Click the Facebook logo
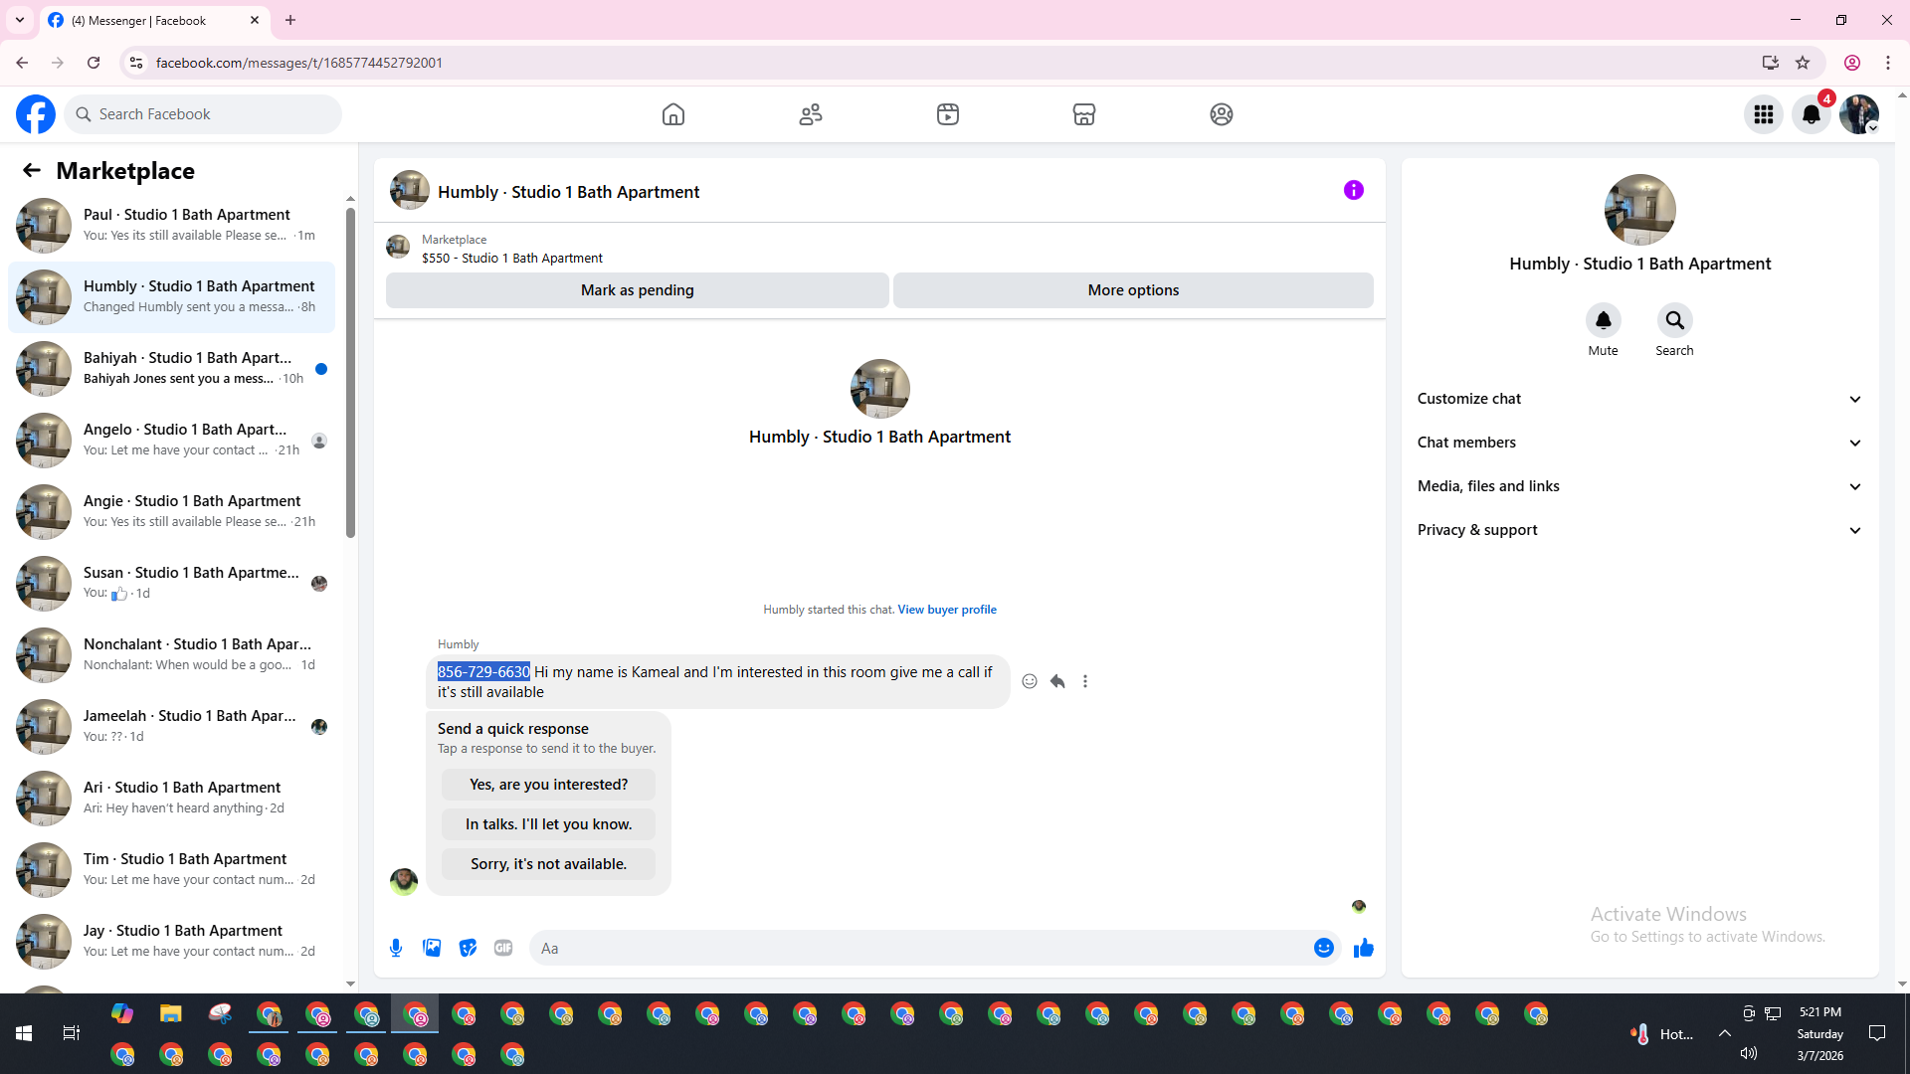Viewport: 1910px width, 1074px height. pyautogui.click(x=36, y=114)
